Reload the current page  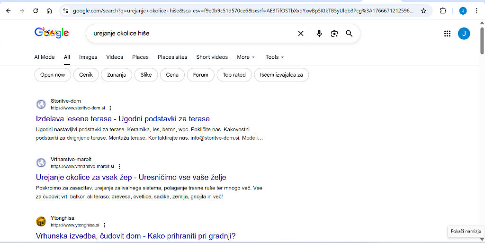click(x=36, y=11)
